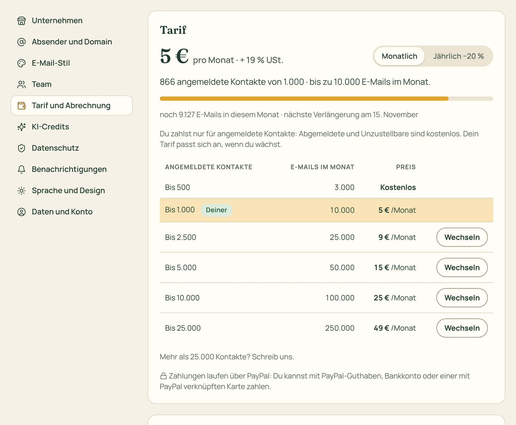Image resolution: width=516 pixels, height=425 pixels.
Task: Click the bell icon for Benachrichtigungen
Action: point(21,169)
